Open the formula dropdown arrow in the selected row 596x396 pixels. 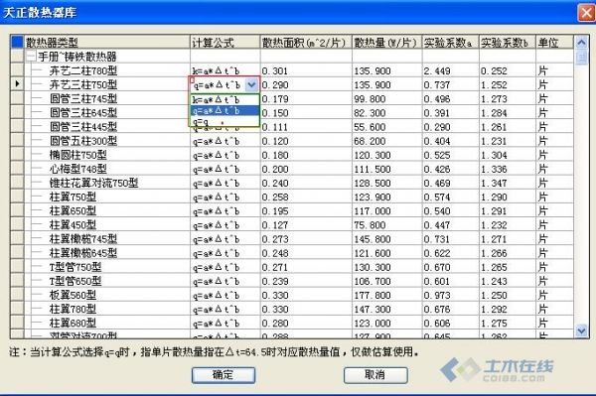[251, 85]
